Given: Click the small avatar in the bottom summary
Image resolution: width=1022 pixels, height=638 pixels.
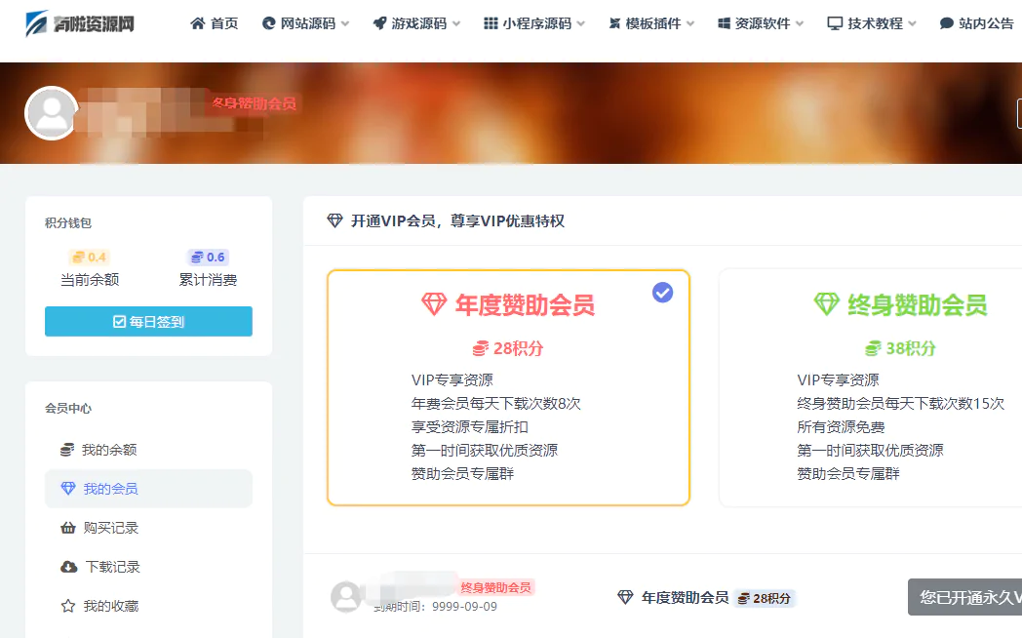Looking at the screenshot, I should 346,596.
